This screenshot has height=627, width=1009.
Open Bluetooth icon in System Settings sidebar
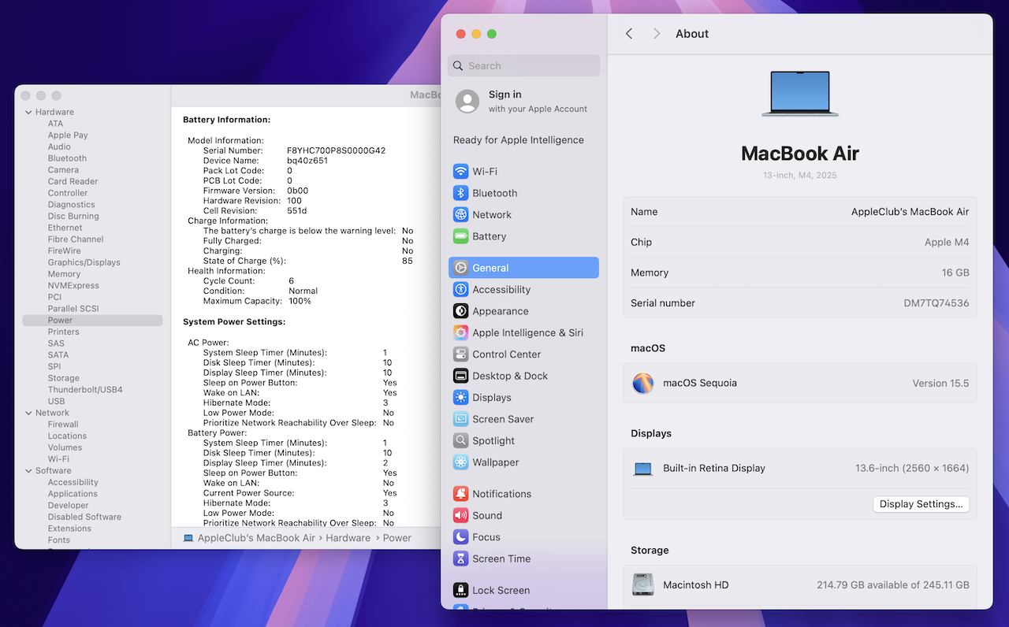(x=461, y=193)
